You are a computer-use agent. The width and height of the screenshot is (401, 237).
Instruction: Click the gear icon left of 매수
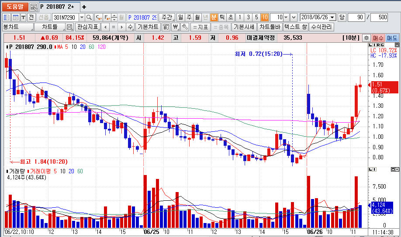tap(366, 38)
